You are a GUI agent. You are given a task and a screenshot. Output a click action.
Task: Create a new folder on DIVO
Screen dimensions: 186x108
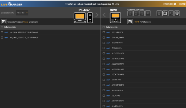coord(165,13)
